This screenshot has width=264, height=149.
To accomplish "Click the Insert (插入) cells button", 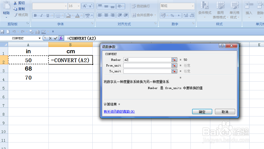I will [249, 10].
